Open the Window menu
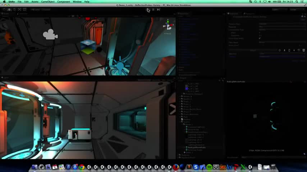307x172 pixels. pyautogui.click(x=77, y=1)
